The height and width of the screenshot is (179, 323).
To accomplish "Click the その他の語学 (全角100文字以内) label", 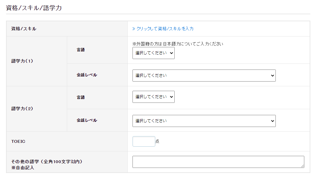I will point(47,162).
